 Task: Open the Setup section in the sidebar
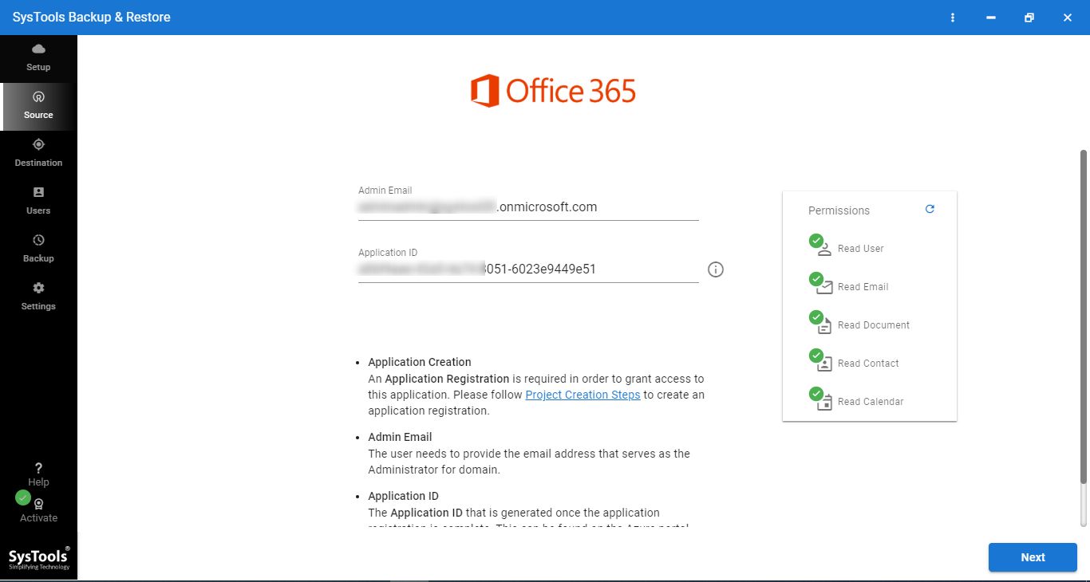38,56
